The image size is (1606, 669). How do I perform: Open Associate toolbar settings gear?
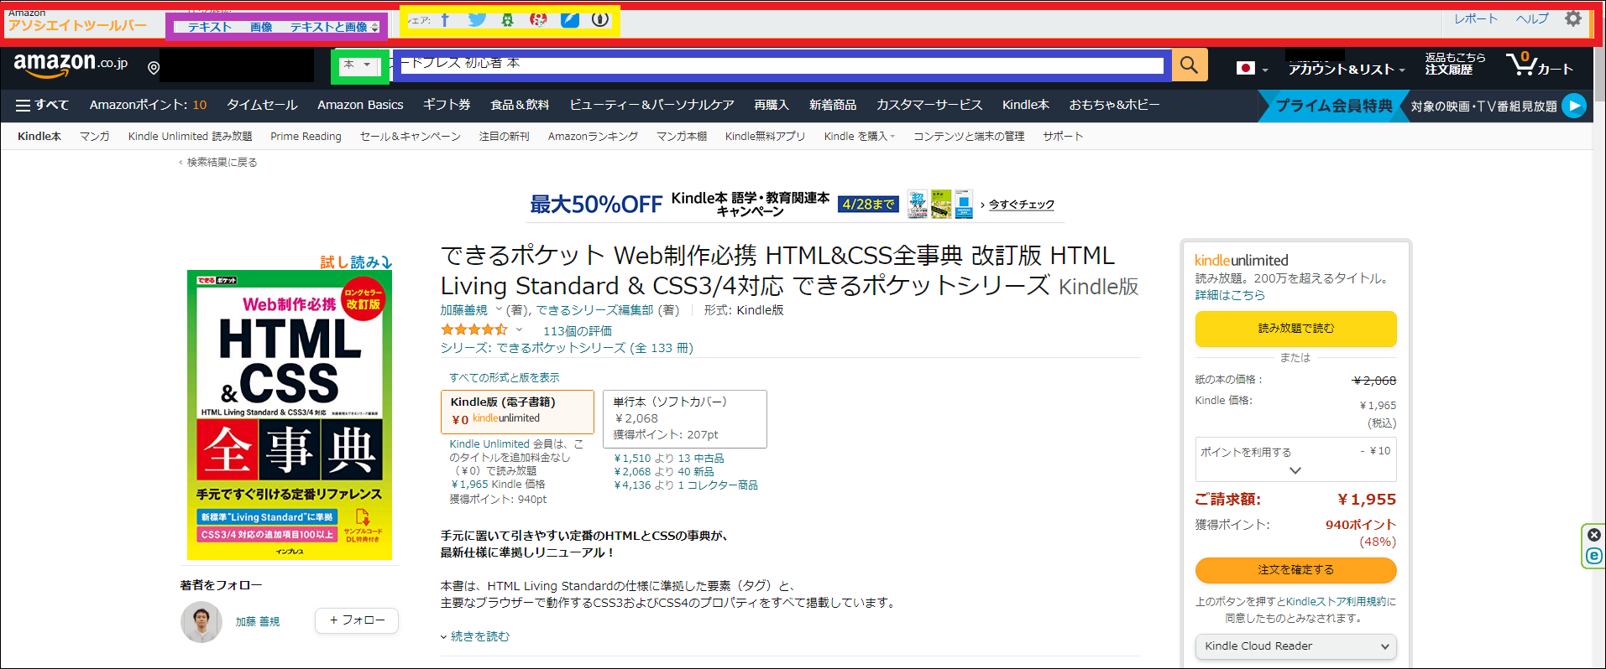click(x=1573, y=18)
